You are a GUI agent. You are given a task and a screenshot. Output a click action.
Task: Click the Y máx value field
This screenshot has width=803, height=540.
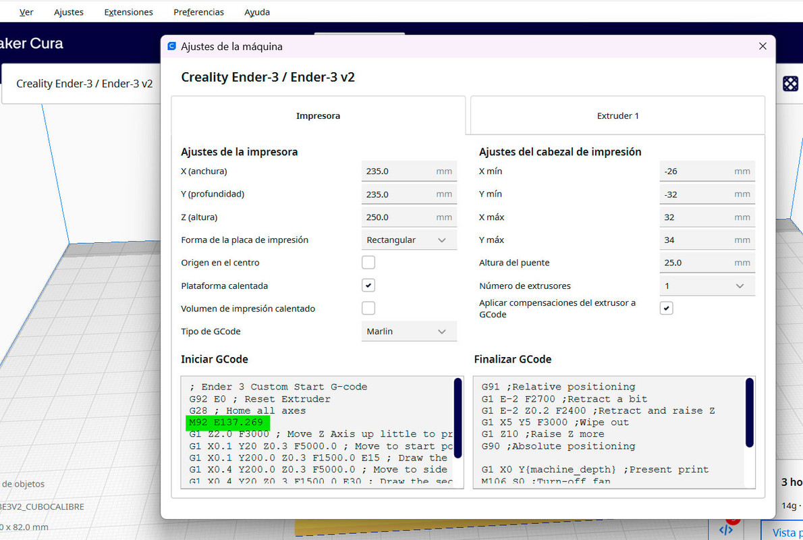[707, 240]
